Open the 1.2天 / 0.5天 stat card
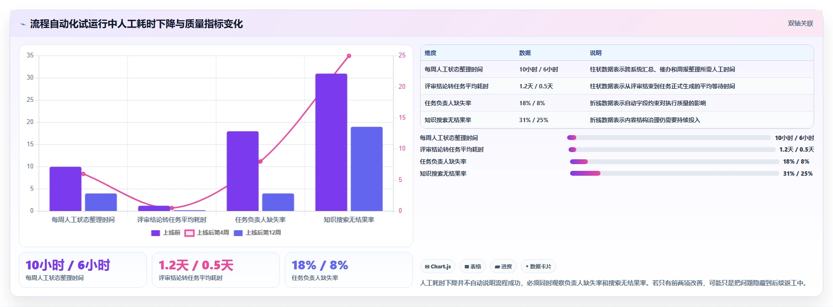This screenshot has width=833, height=307. (216, 270)
